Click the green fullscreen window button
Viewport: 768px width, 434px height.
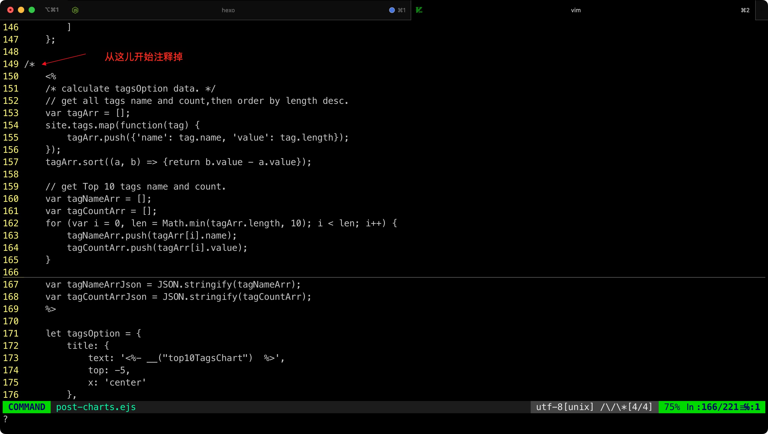coord(32,10)
